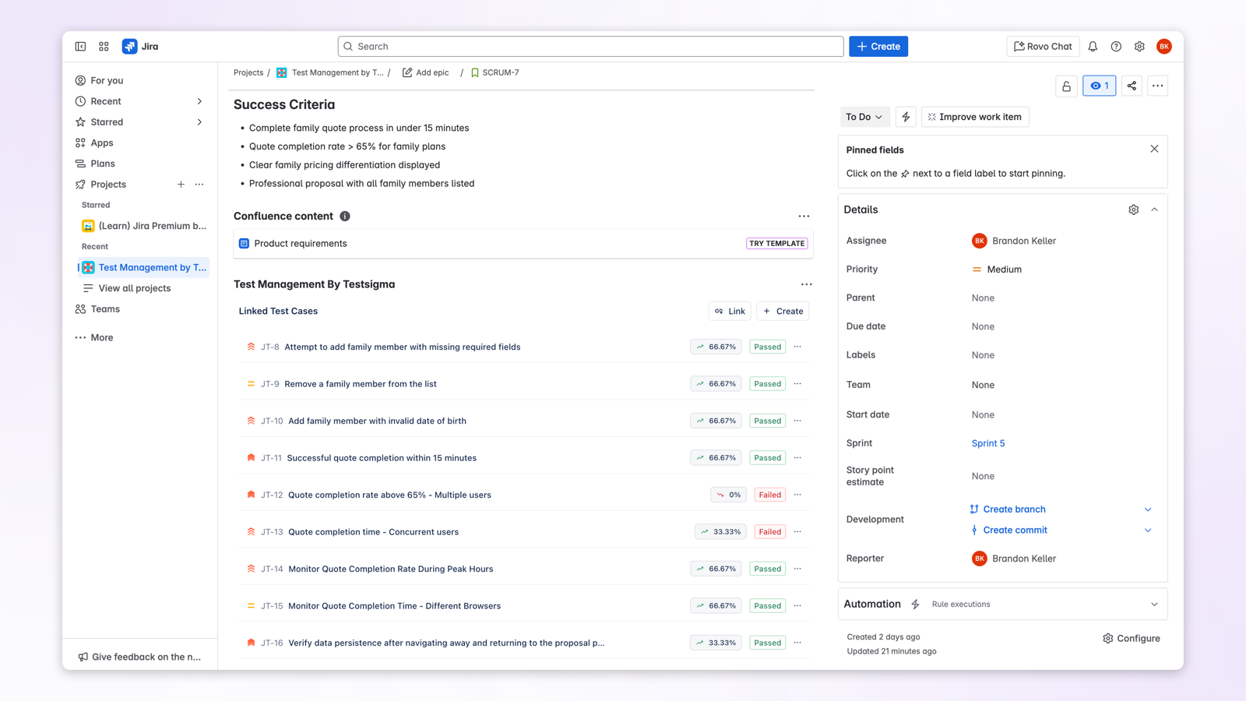Image resolution: width=1246 pixels, height=701 pixels.
Task: Close the Pinned fields panel
Action: coord(1154,149)
